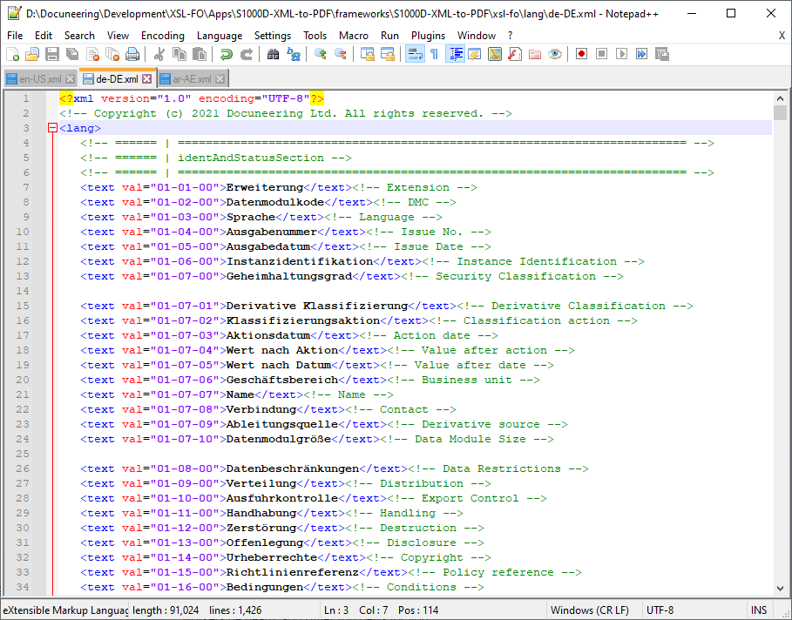
Task: Open the Document Map panel icon
Action: [495, 54]
